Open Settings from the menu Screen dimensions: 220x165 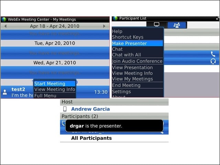(x=137, y=91)
